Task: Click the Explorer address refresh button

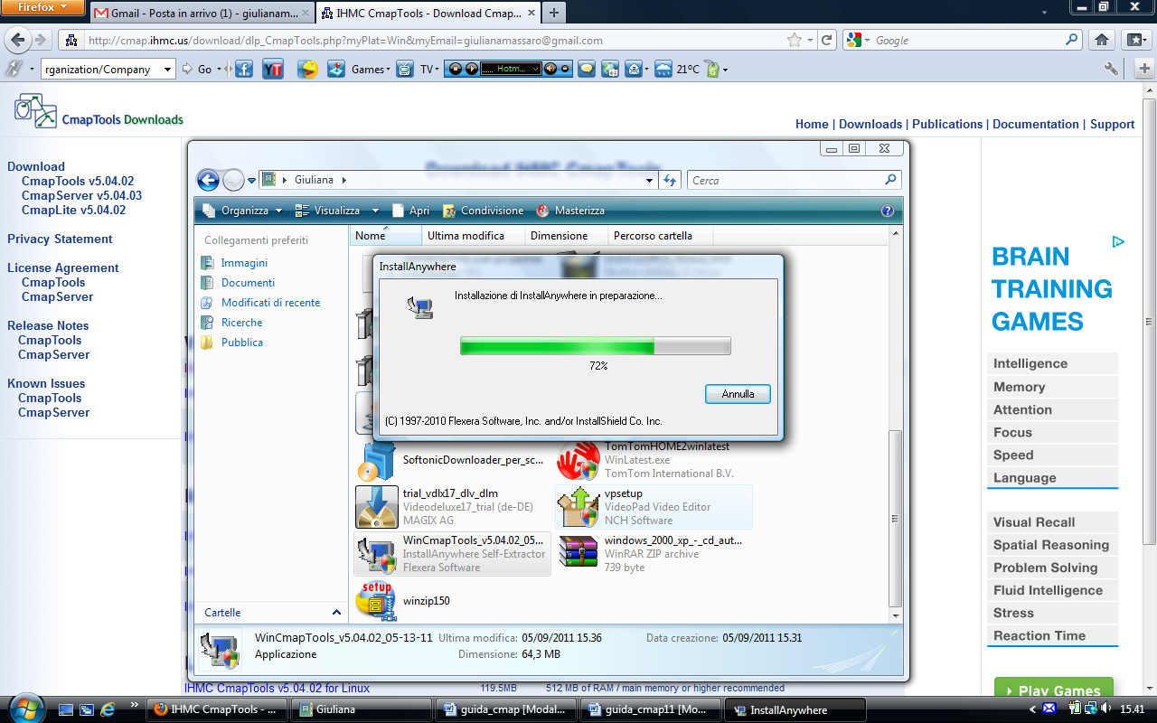Action: pyautogui.click(x=670, y=180)
